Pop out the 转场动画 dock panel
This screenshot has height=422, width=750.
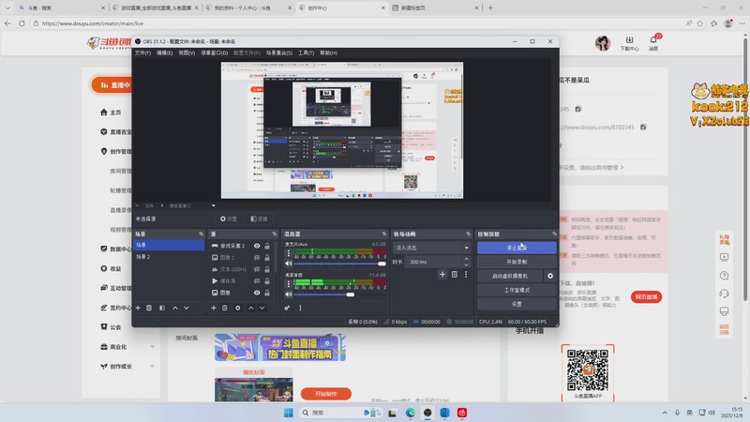(468, 234)
